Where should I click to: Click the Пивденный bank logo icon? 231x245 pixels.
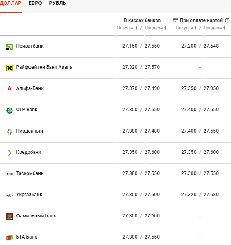[9, 132]
